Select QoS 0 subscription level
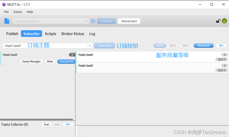The width and height of the screenshot is (229, 137). click(x=160, y=45)
